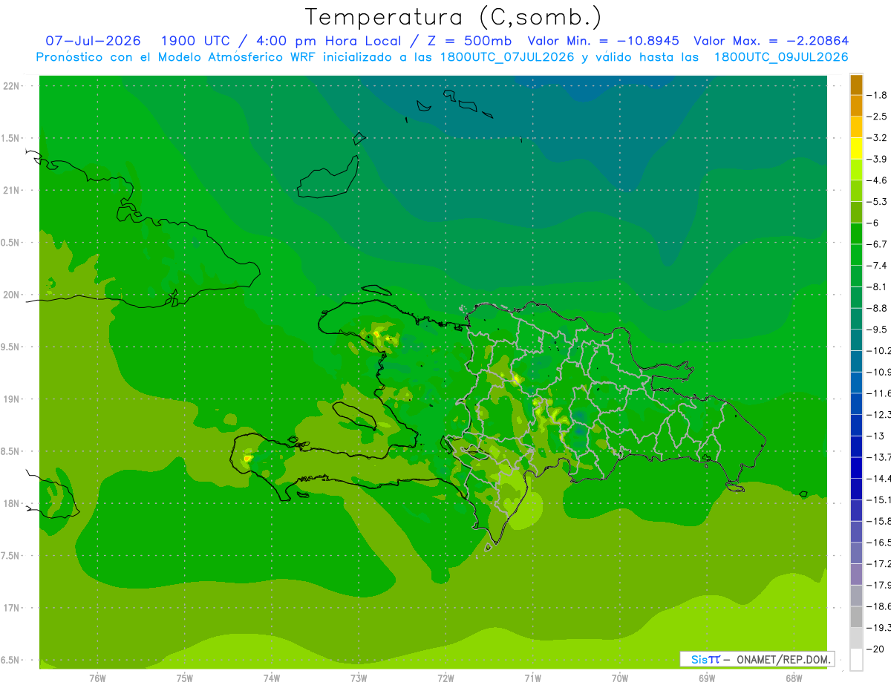Click the white legend swatch below -20
The width and height of the screenshot is (891, 688).
856,659
